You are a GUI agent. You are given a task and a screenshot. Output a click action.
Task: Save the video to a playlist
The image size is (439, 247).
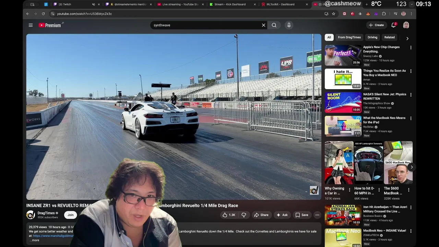click(302, 215)
